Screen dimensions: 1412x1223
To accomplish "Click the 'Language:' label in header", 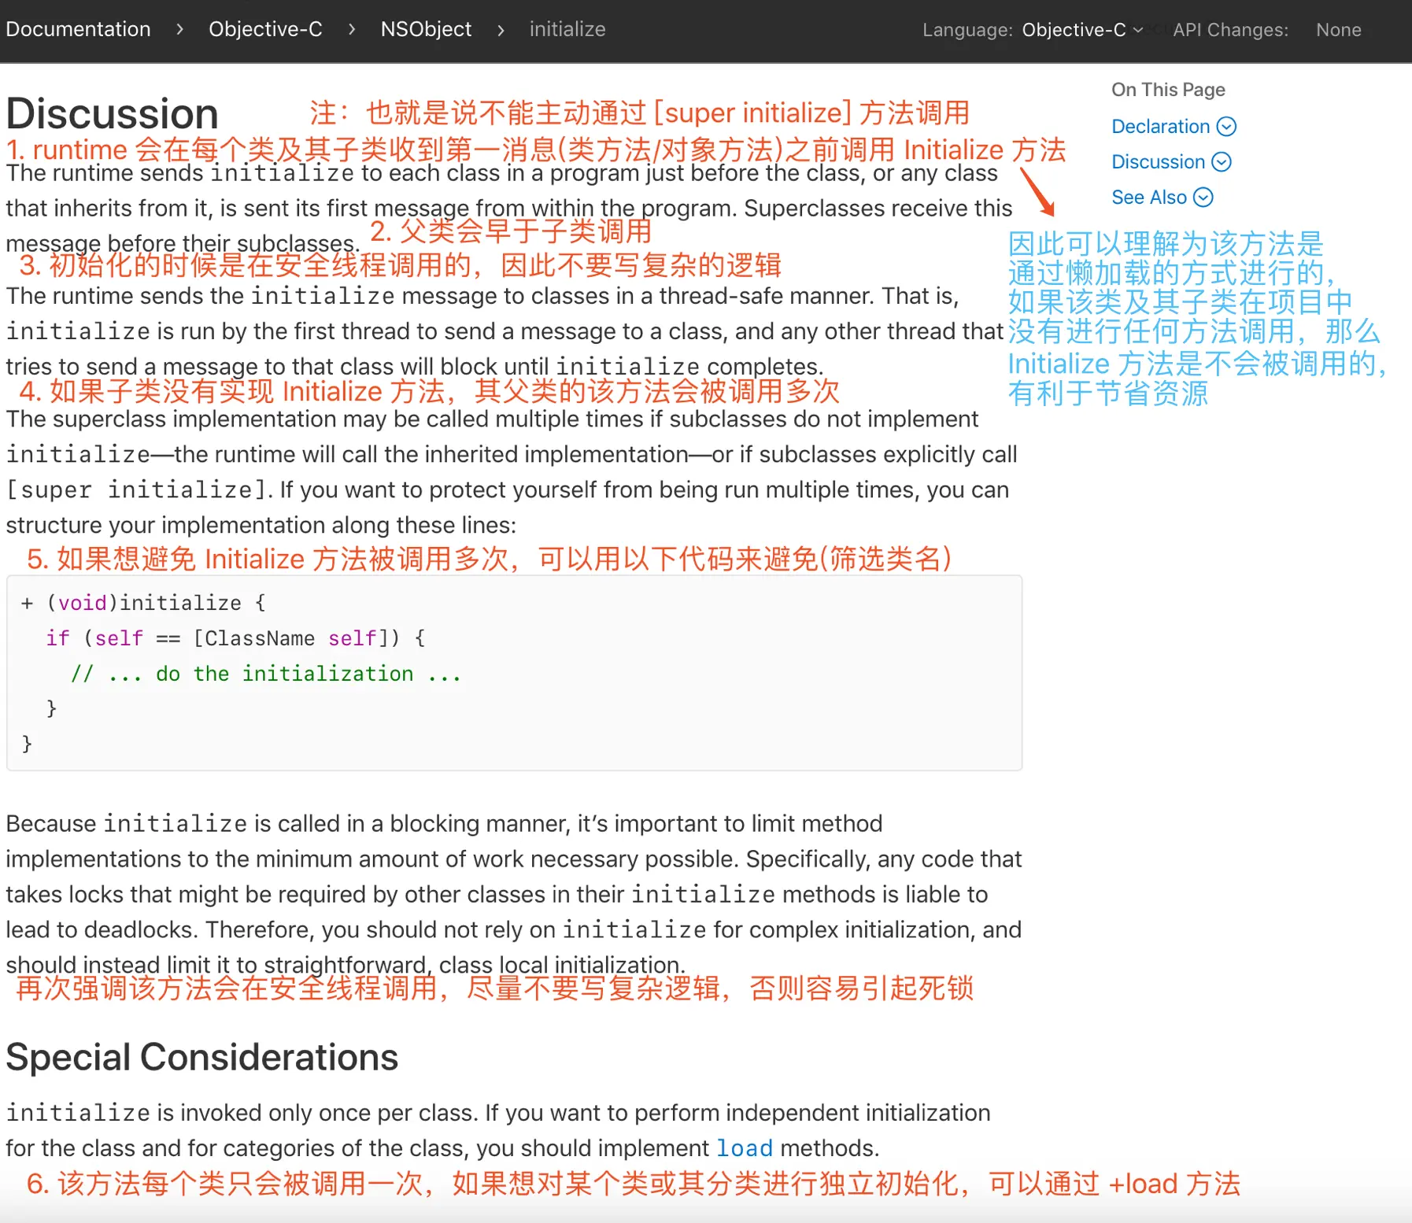I will tap(967, 30).
